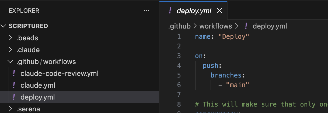This screenshot has width=328, height=113.
Task: Select deploy.yml in the file tree
Action: pos(37,97)
